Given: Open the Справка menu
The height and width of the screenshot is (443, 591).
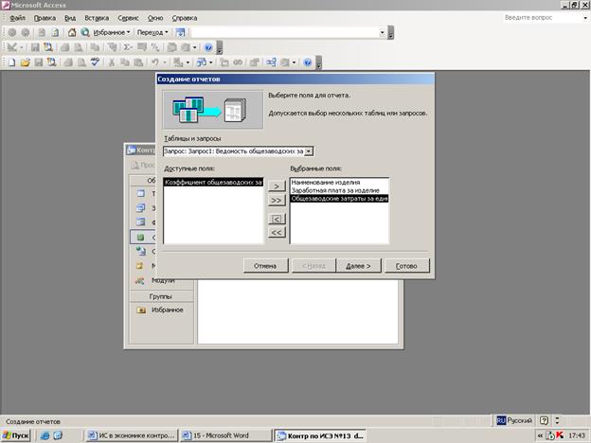Looking at the screenshot, I should [x=185, y=18].
